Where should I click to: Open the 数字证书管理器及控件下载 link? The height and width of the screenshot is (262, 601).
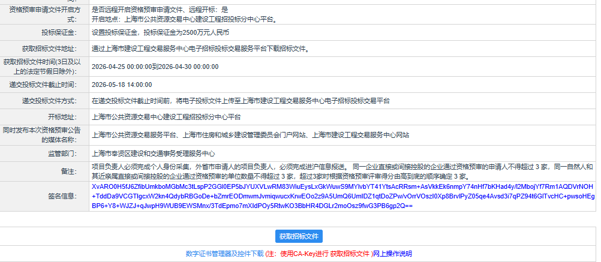224,254
